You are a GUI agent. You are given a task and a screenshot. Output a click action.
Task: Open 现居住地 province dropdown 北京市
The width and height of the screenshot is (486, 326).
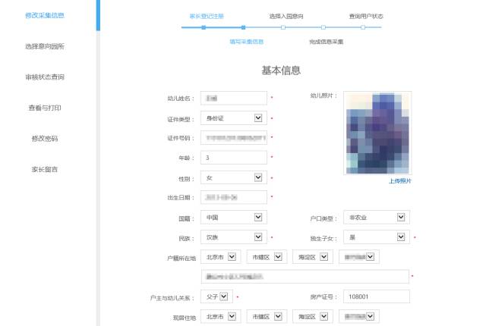tap(221, 316)
